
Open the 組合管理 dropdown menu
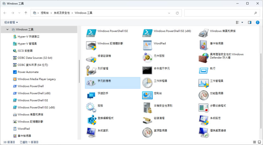[11, 22]
